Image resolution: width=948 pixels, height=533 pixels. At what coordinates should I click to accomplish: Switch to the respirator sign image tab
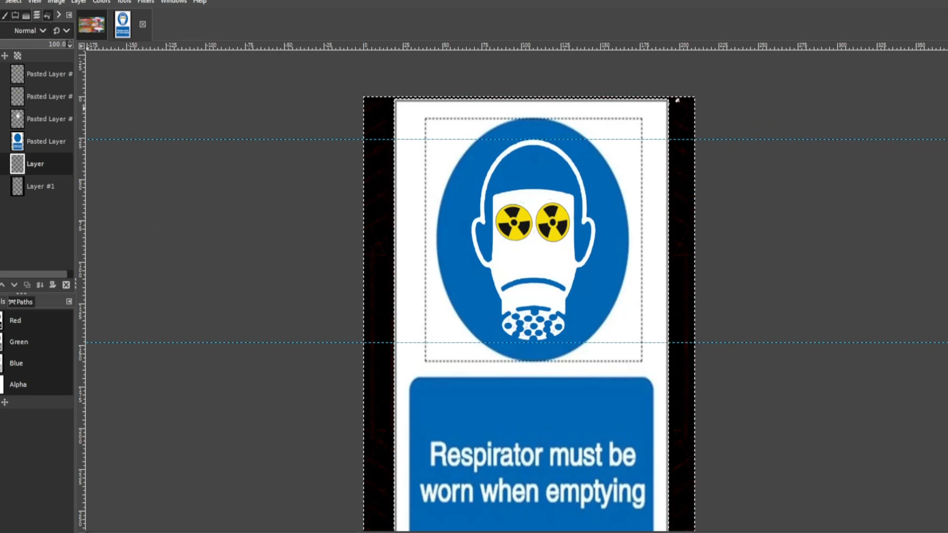pos(123,24)
